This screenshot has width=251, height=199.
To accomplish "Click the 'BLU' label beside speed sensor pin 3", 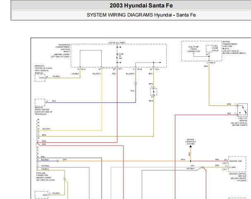I will (54, 101).
